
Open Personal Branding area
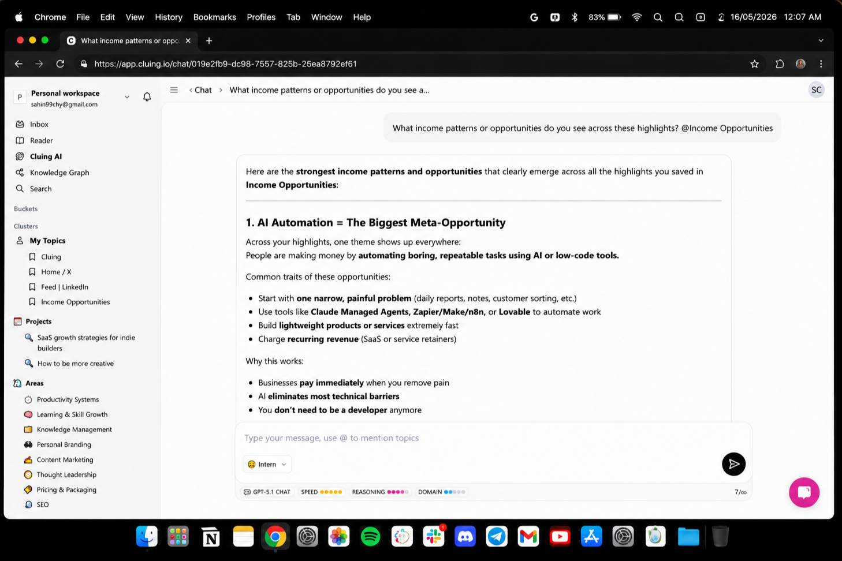pyautogui.click(x=64, y=444)
